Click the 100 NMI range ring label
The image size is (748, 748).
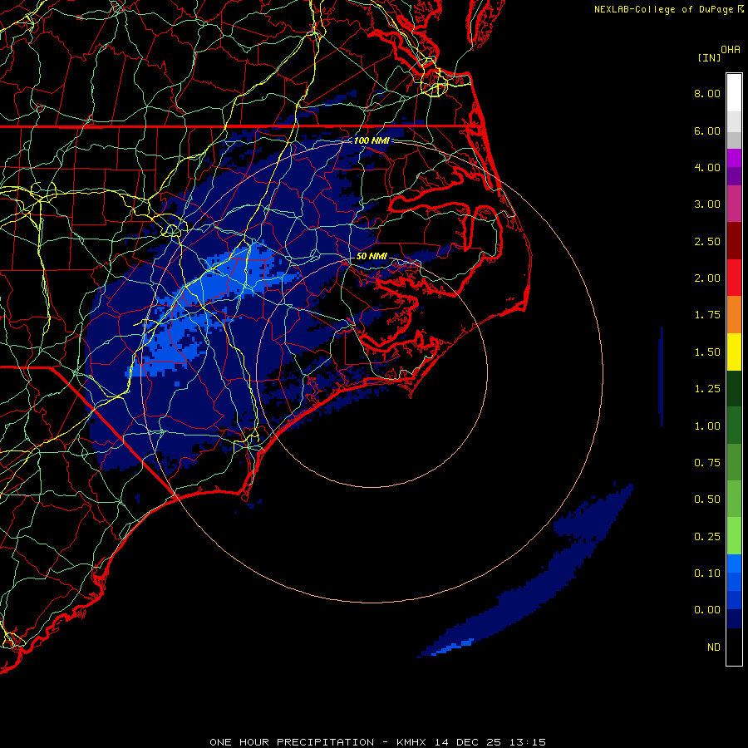click(x=372, y=140)
